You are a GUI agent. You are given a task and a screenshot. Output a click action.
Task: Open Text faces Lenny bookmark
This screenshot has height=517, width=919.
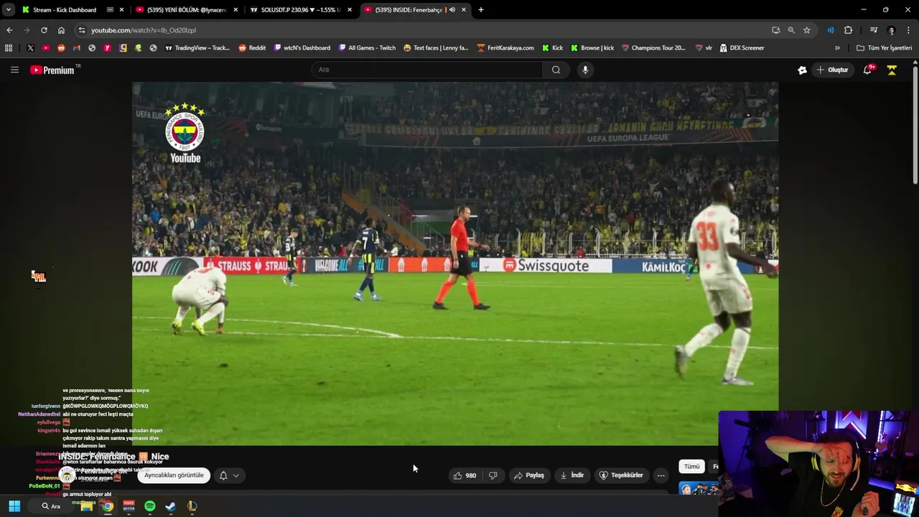click(436, 48)
